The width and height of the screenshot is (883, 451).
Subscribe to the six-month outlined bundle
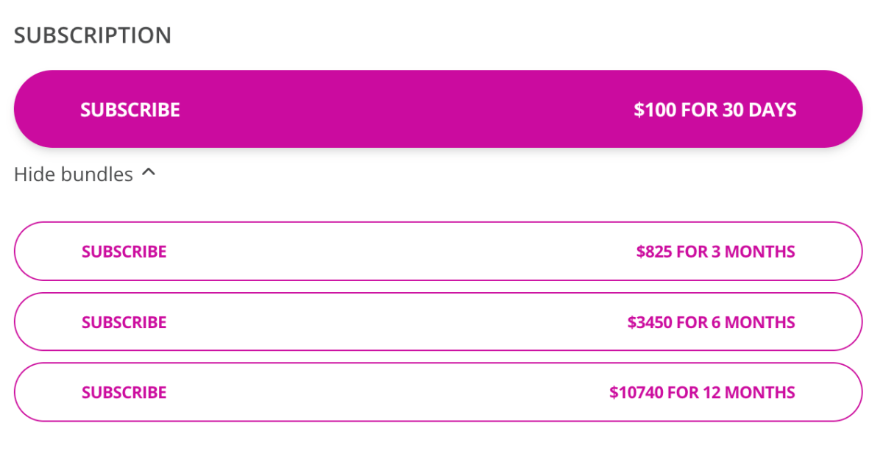438,322
